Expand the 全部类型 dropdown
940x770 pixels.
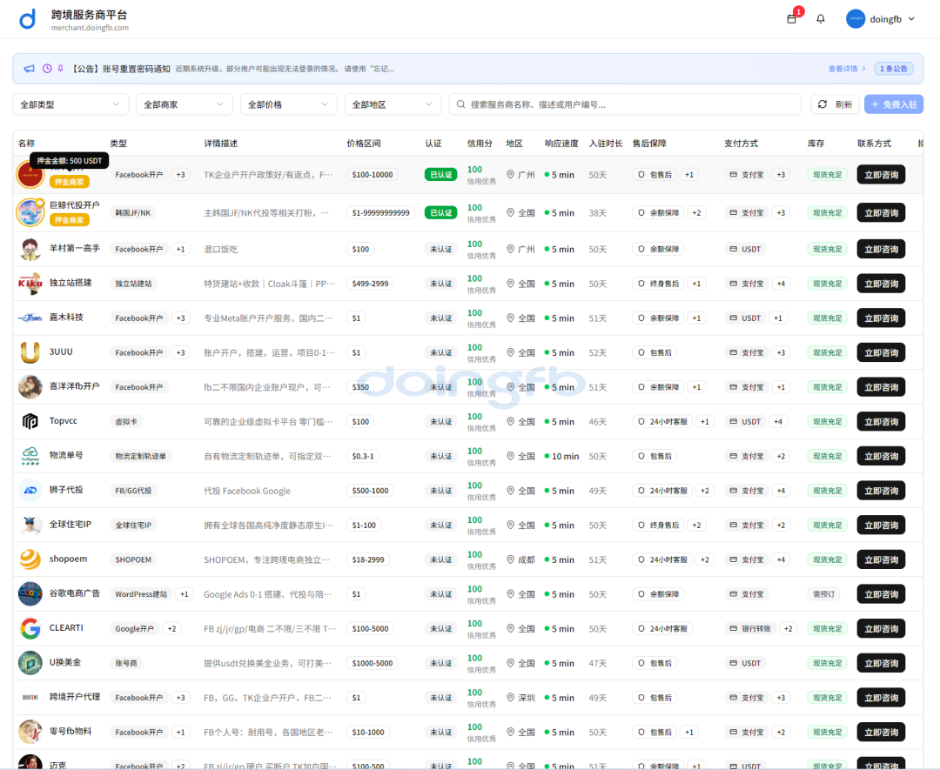pyautogui.click(x=70, y=104)
